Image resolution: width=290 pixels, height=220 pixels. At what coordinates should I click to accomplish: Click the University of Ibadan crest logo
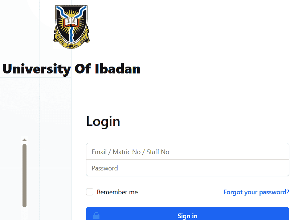coord(72,27)
